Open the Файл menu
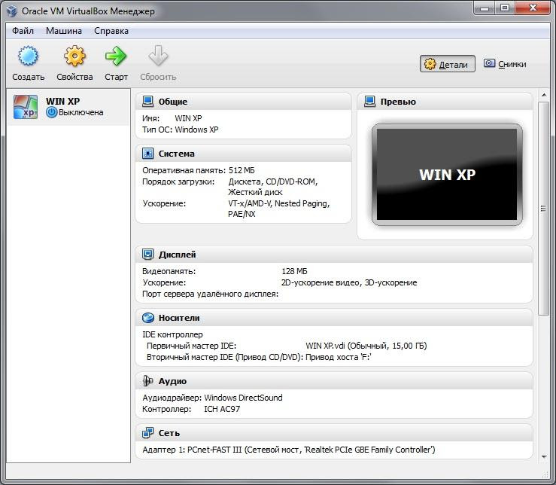Screen dimensions: 556x485 [23, 31]
